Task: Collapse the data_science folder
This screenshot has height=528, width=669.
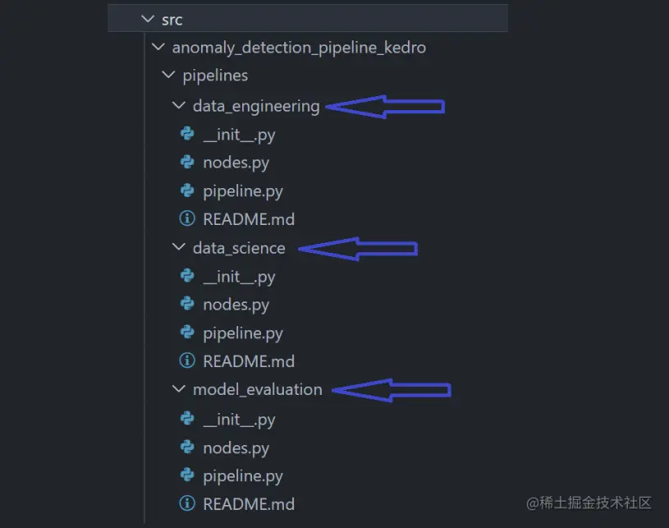Action: pyautogui.click(x=178, y=247)
